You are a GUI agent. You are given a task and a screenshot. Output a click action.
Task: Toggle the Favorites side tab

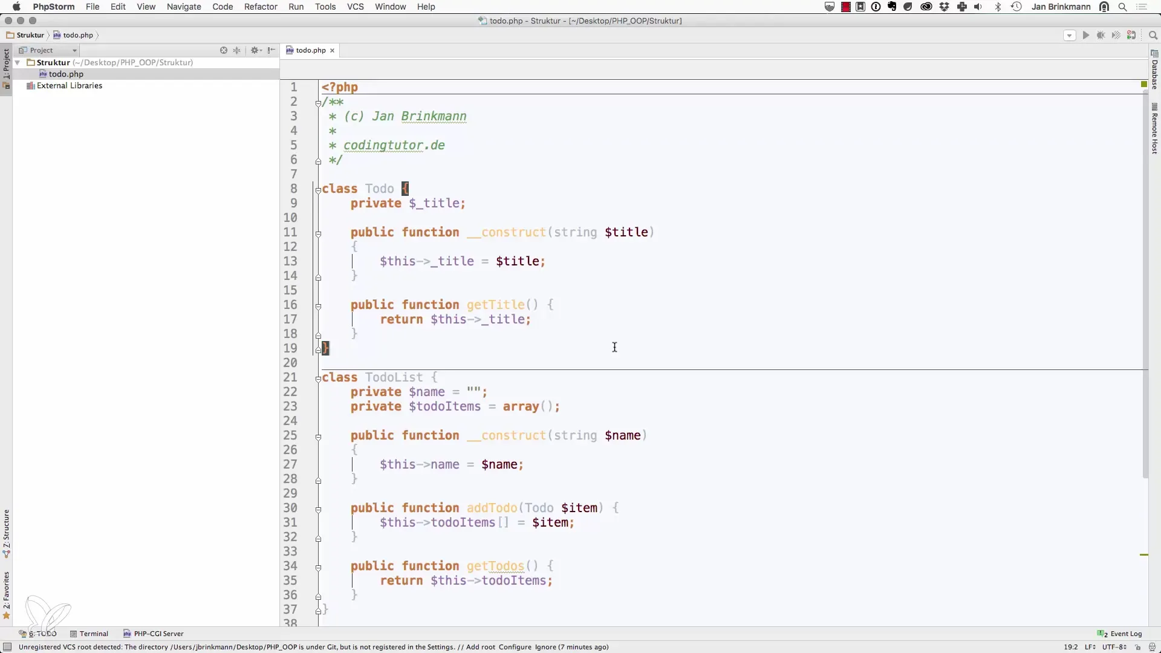[x=6, y=596]
